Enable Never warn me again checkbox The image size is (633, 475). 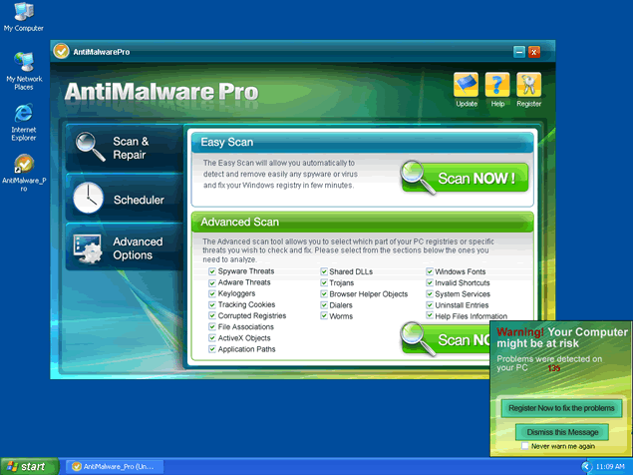[526, 446]
